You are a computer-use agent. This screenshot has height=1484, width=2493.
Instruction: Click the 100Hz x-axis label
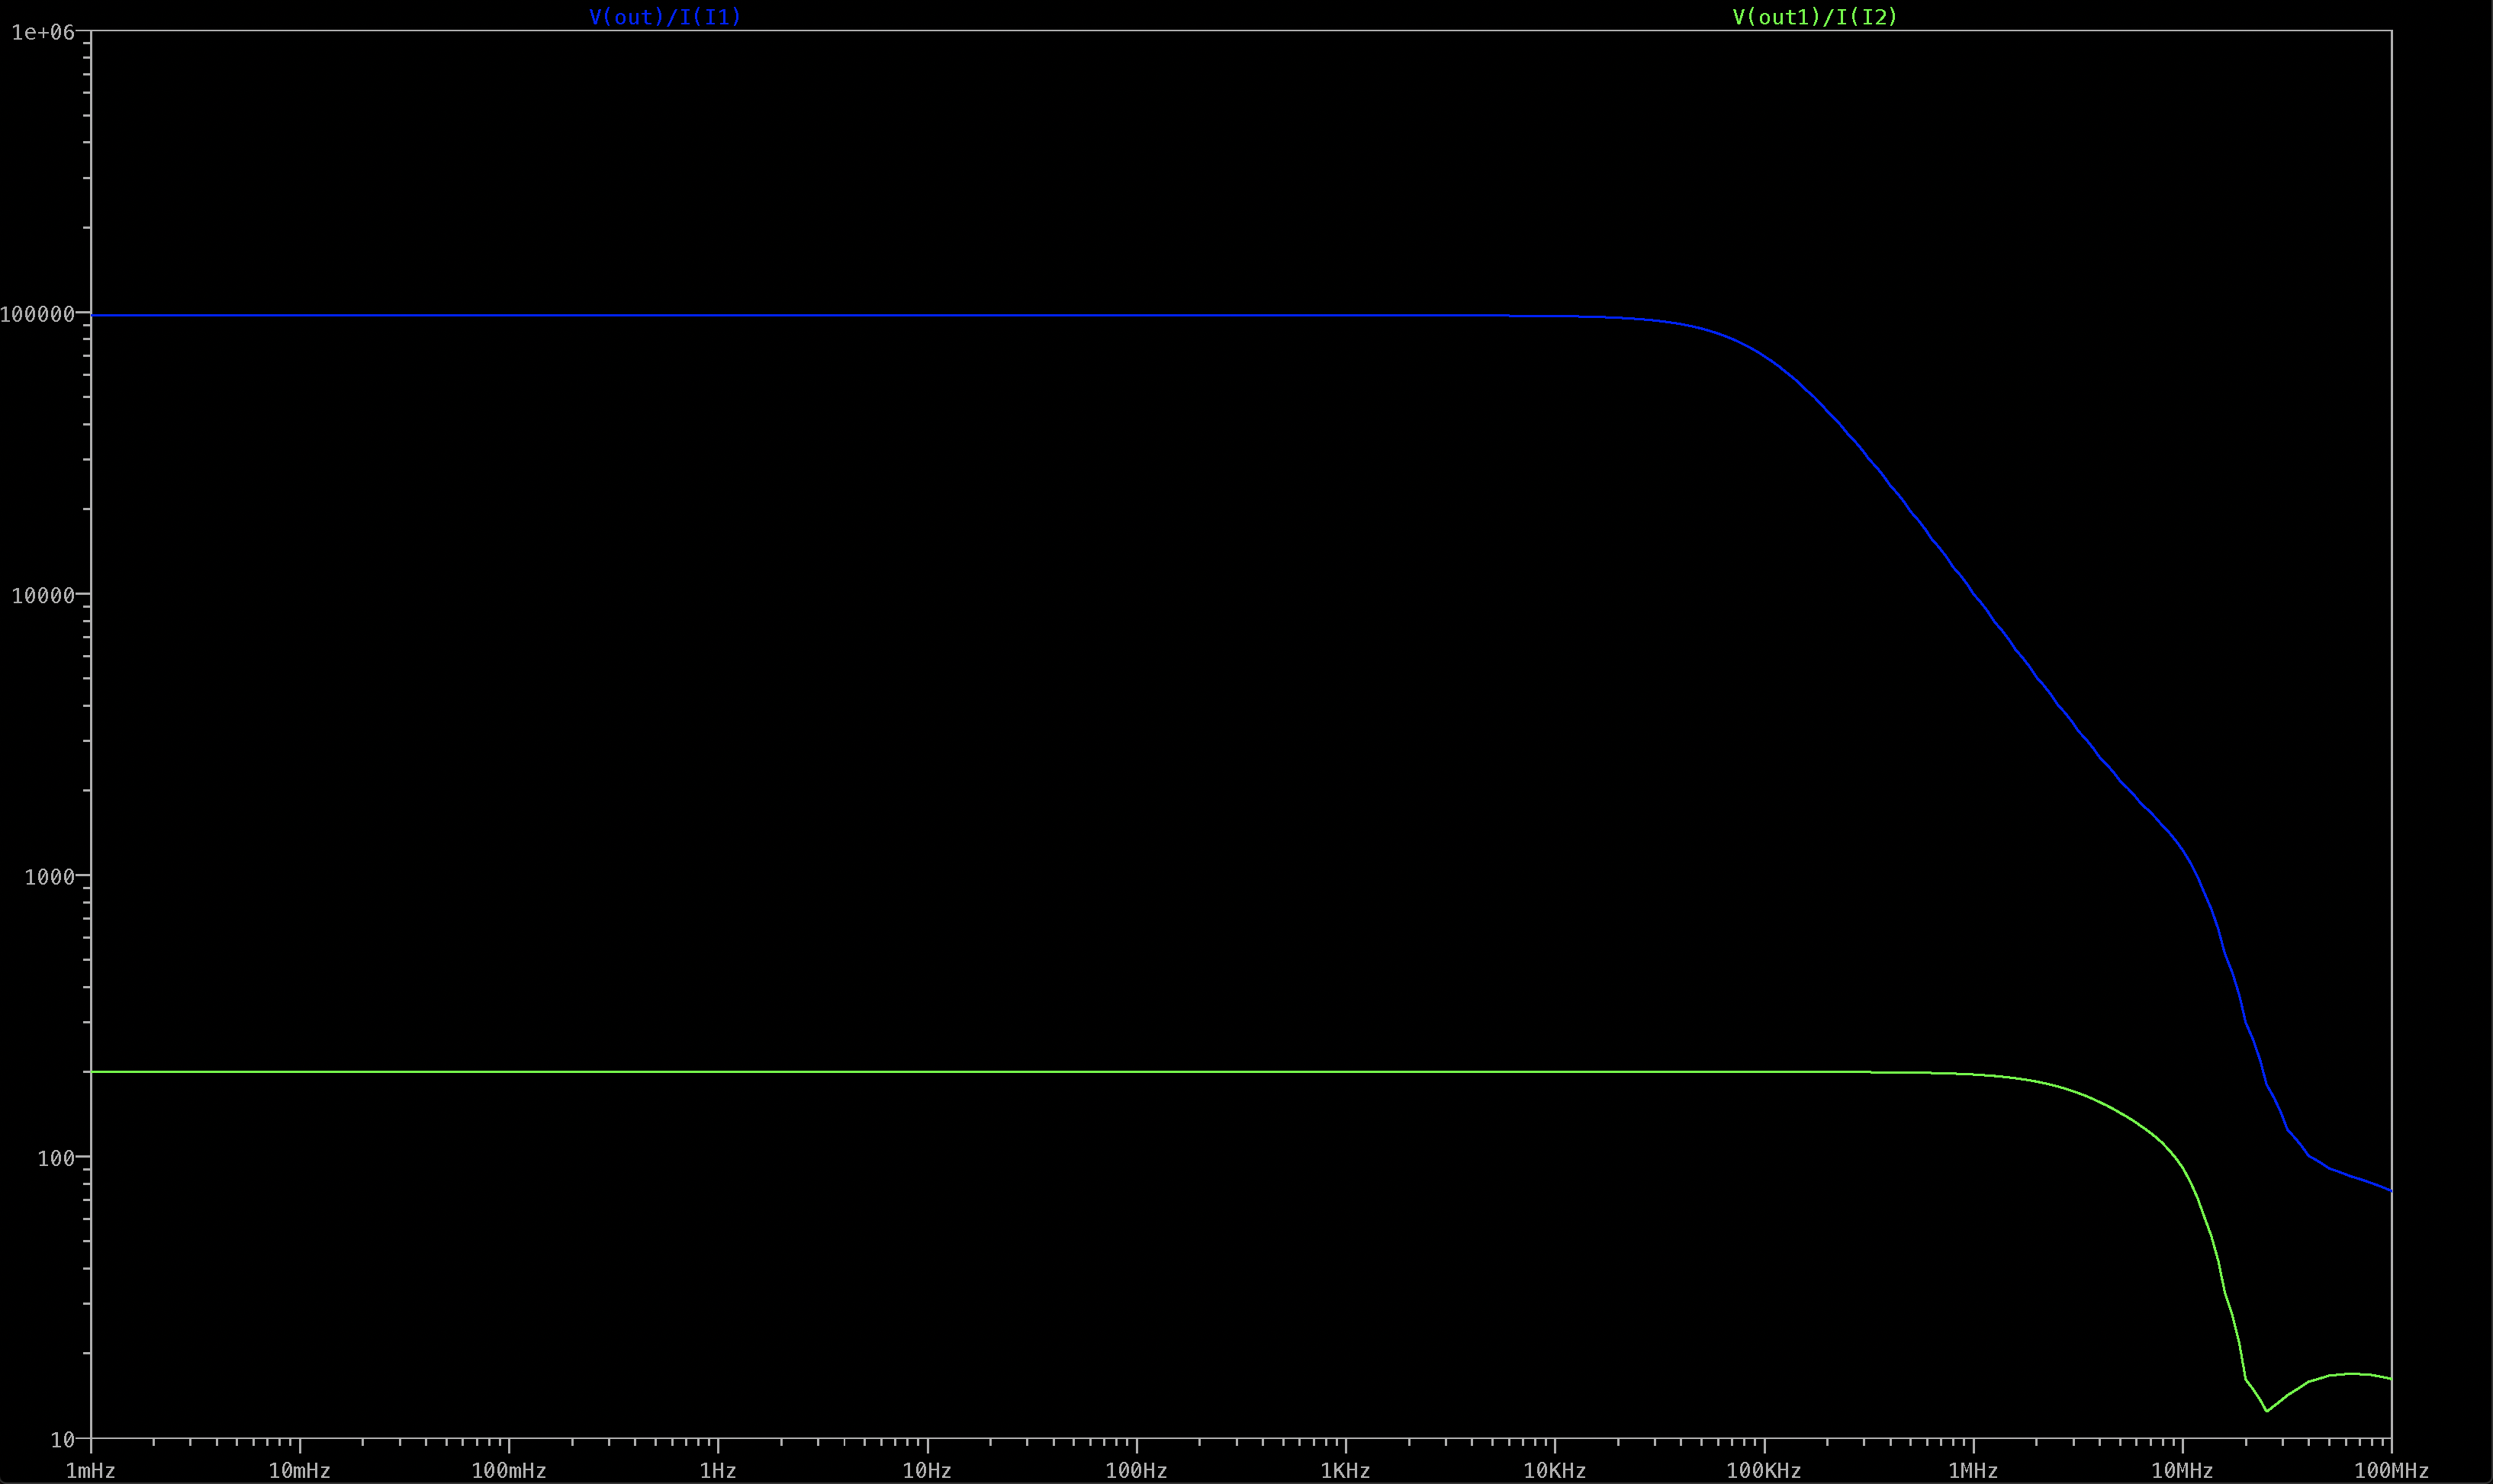click(x=1137, y=1471)
